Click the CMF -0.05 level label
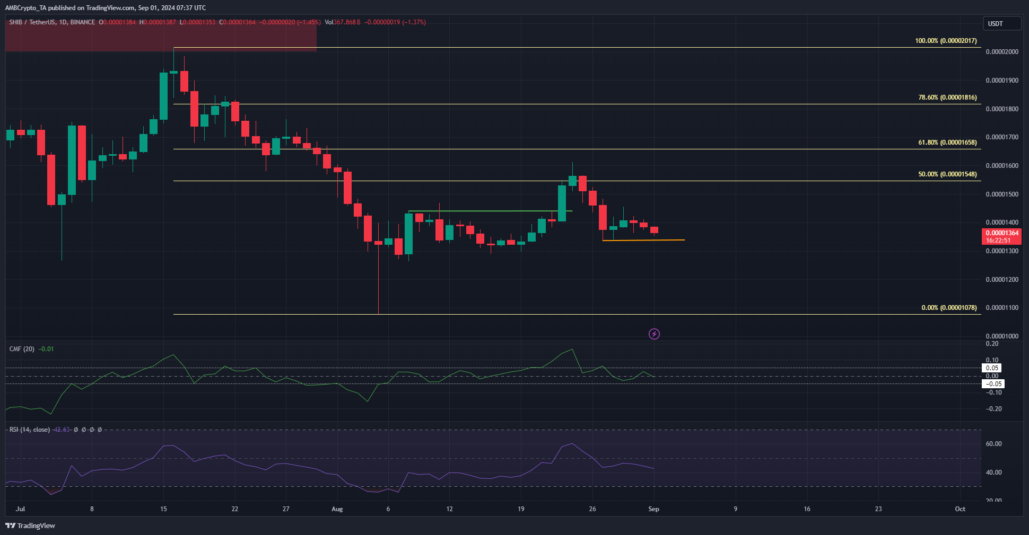The height and width of the screenshot is (535, 1029). (x=993, y=384)
